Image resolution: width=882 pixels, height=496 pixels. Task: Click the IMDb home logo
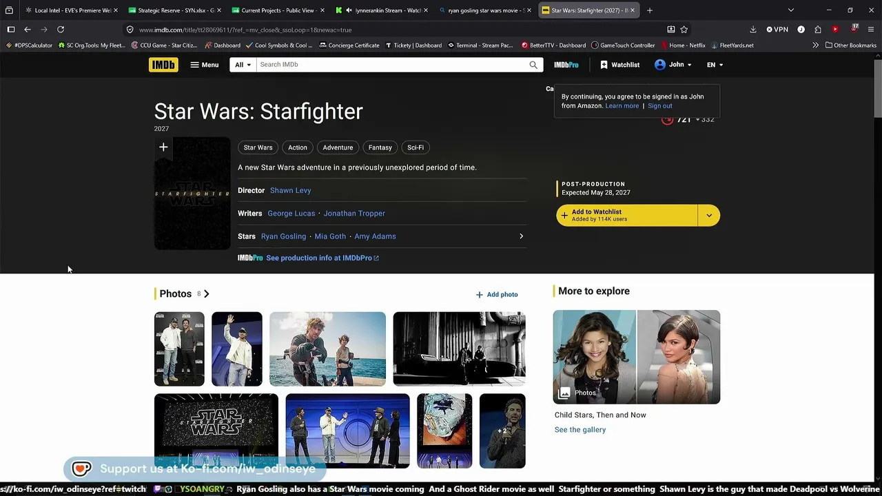(x=163, y=65)
